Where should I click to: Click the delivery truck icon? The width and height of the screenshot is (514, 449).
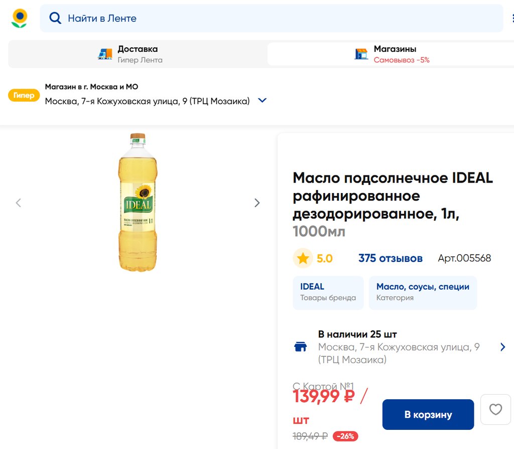(x=105, y=54)
